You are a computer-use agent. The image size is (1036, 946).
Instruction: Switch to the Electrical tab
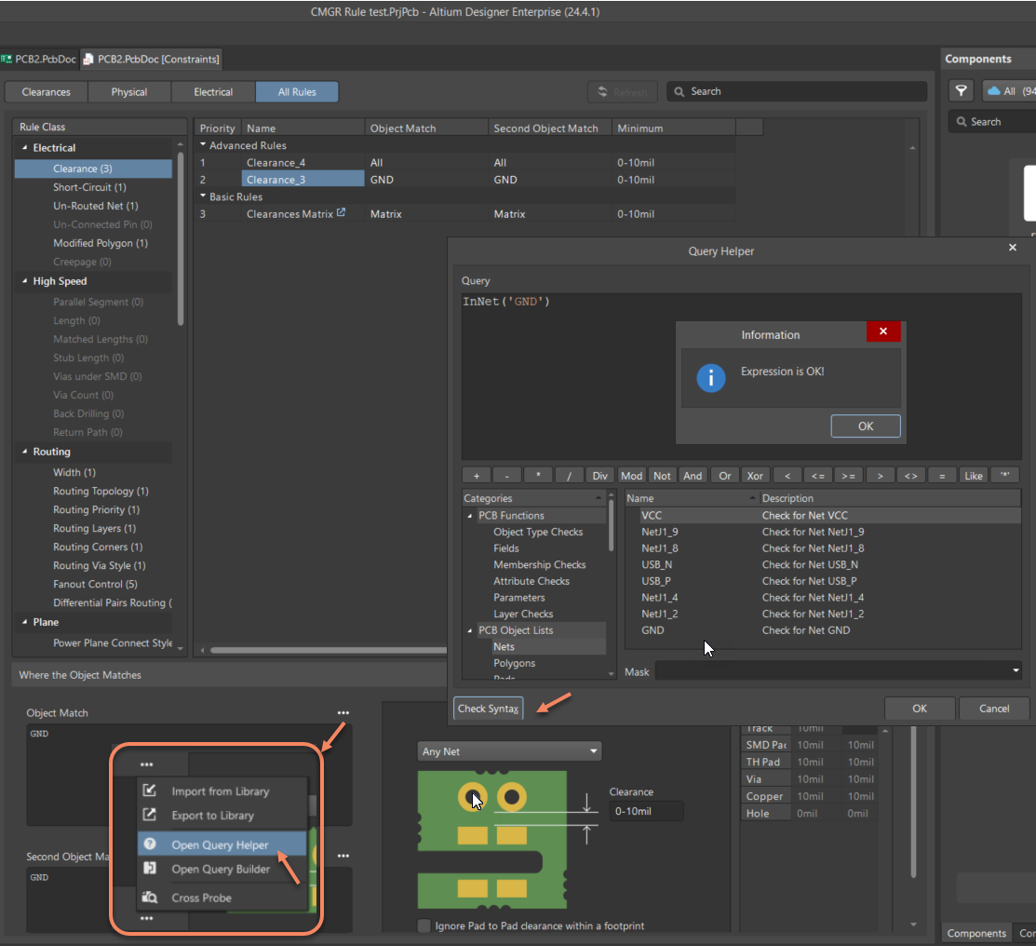point(213,92)
